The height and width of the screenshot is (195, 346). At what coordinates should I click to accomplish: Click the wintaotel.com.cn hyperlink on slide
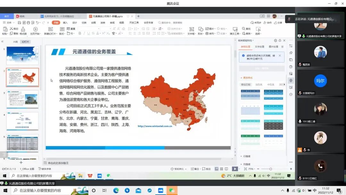155,126
